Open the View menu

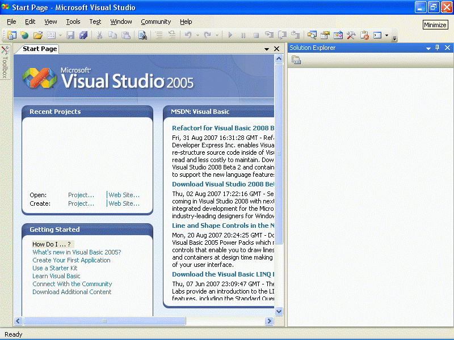click(51, 22)
